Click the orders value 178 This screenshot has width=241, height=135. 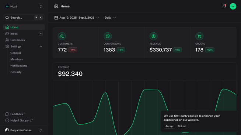coord(199,50)
